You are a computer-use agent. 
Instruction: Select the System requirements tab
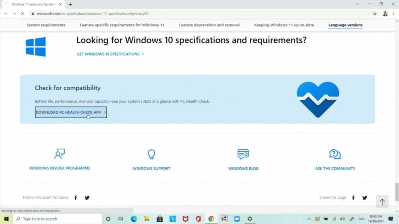(46, 24)
